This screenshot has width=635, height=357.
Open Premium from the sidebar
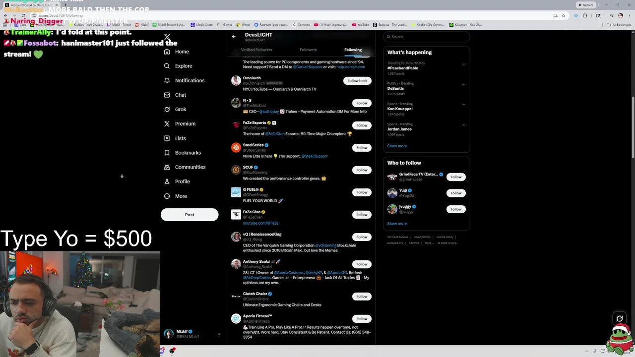click(x=180, y=123)
